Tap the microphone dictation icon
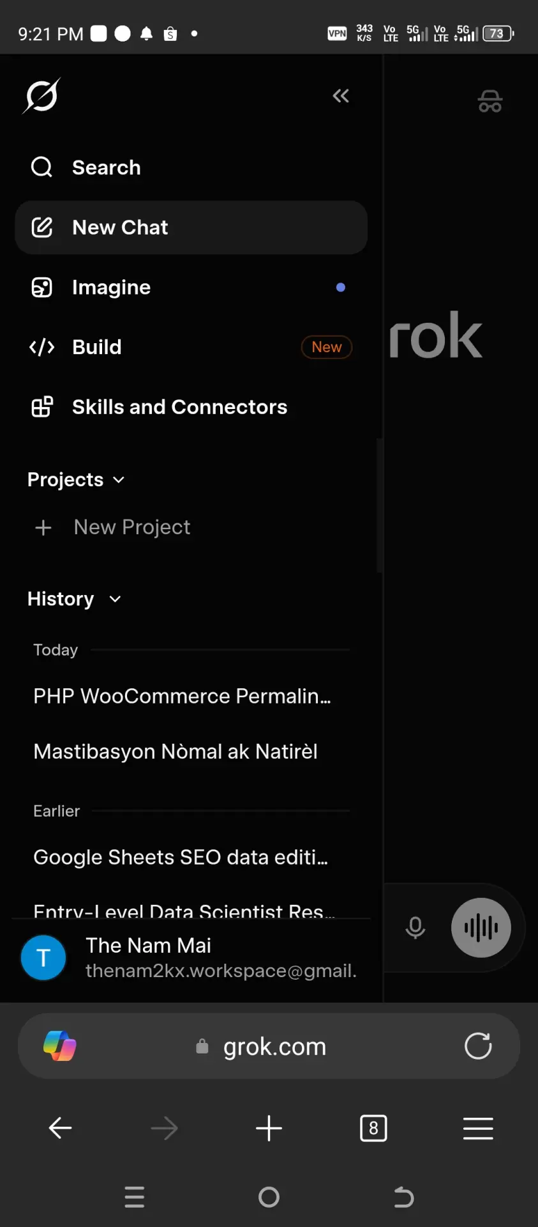The height and width of the screenshot is (1227, 538). click(415, 928)
